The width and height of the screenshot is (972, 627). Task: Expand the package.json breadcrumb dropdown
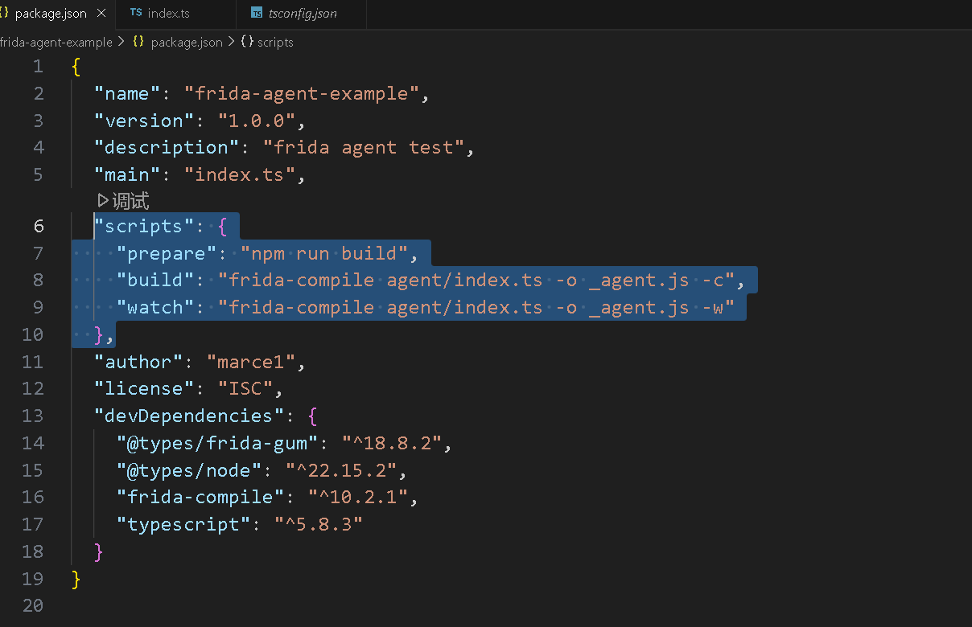click(x=186, y=42)
